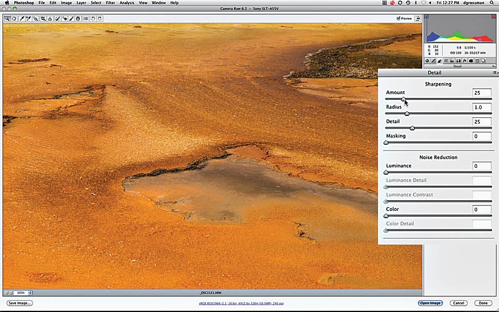Image resolution: width=499 pixels, height=312 pixels.
Task: Click the Color value field
Action: tap(482, 210)
